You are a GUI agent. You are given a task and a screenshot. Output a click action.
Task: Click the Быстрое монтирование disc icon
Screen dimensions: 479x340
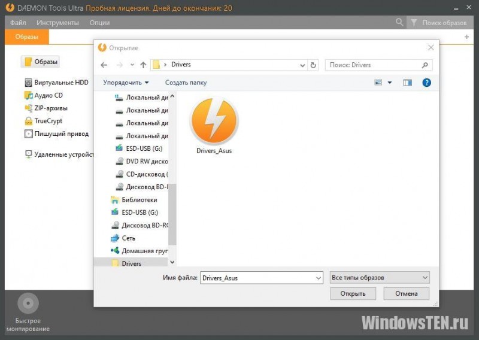[x=28, y=303]
